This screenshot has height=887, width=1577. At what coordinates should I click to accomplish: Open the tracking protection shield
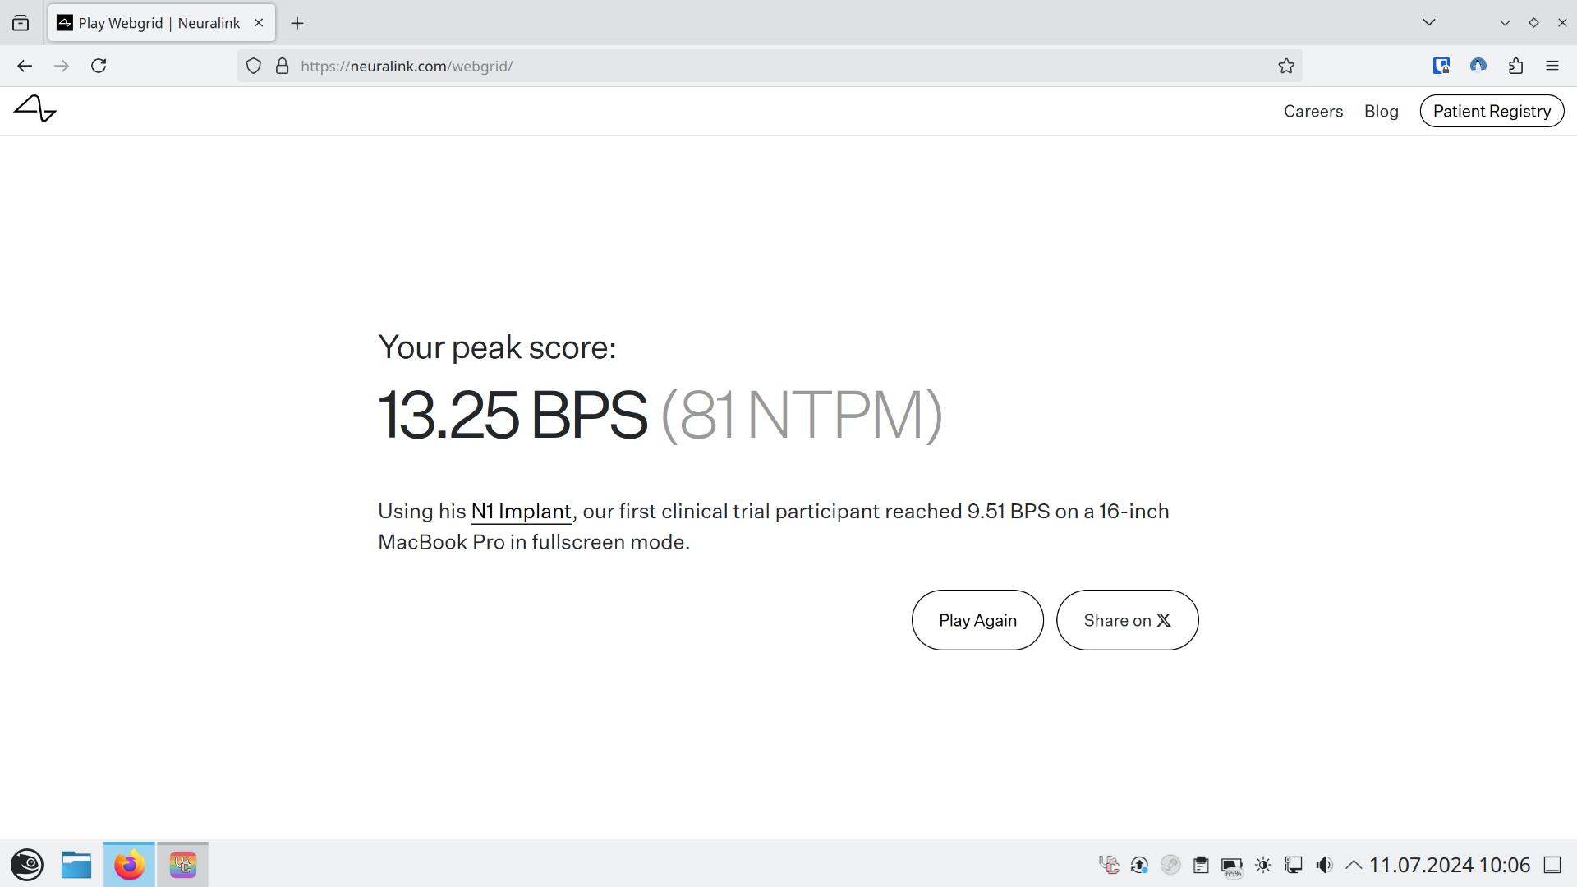click(254, 66)
